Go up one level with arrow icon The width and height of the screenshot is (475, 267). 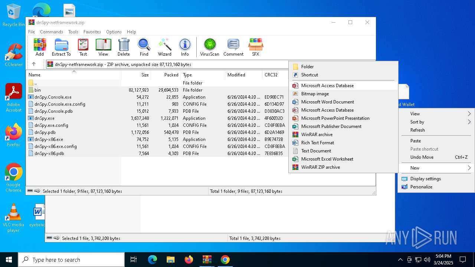tap(33, 64)
